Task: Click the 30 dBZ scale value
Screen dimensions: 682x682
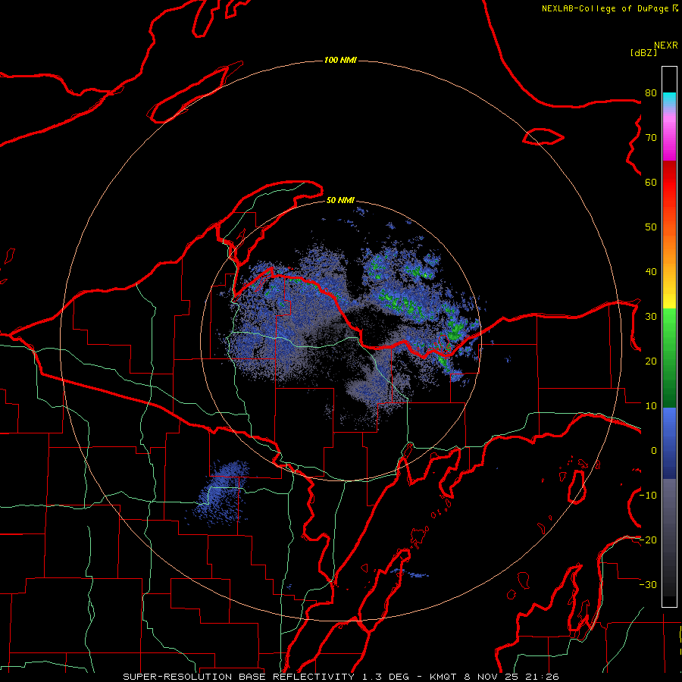Action: point(651,316)
